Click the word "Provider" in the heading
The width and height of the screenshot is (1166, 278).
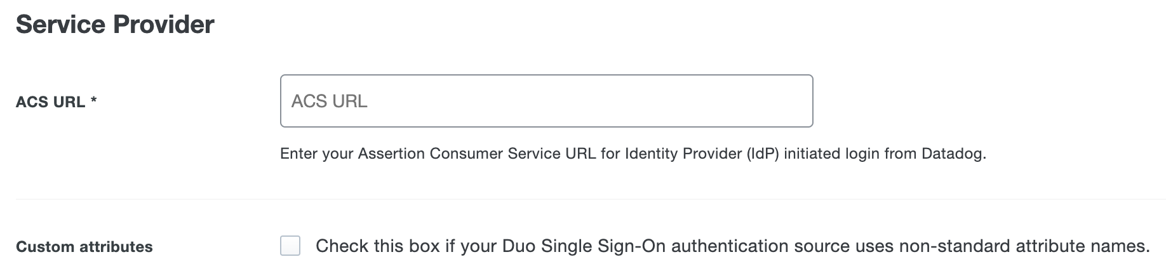[164, 25]
